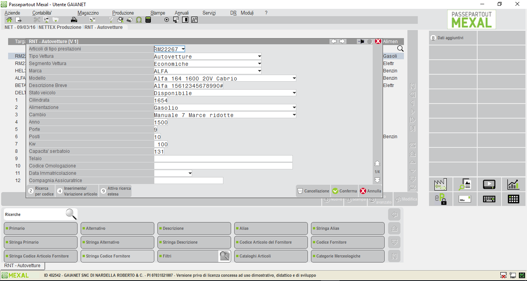This screenshot has width=527, height=281.
Task: Click the left arrow in the dialog title bar
Action: pos(334,41)
